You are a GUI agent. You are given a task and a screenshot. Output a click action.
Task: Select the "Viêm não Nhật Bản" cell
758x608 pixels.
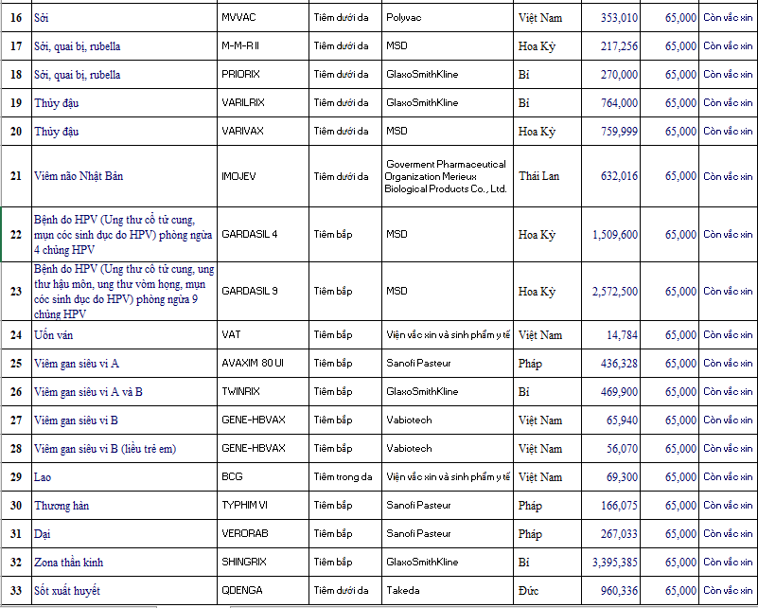tap(124, 176)
